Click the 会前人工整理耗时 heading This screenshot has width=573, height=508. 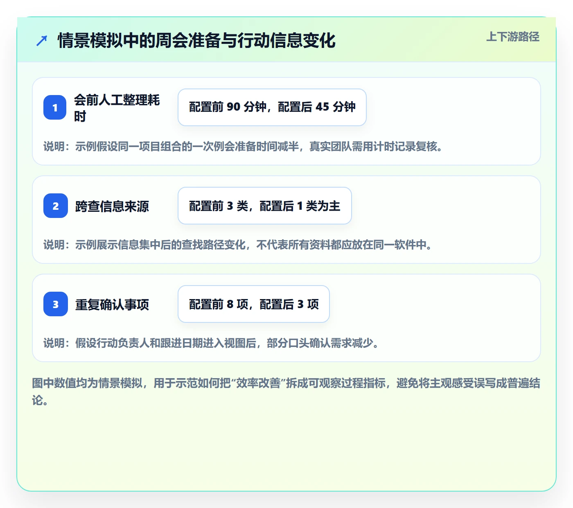[x=117, y=108]
